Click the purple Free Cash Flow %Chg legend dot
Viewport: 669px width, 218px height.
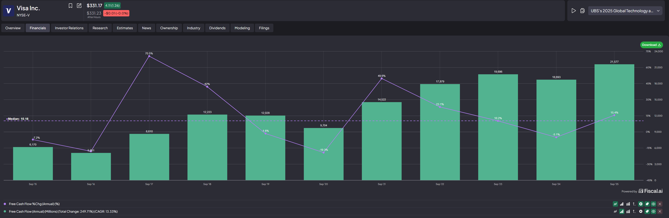5,204
